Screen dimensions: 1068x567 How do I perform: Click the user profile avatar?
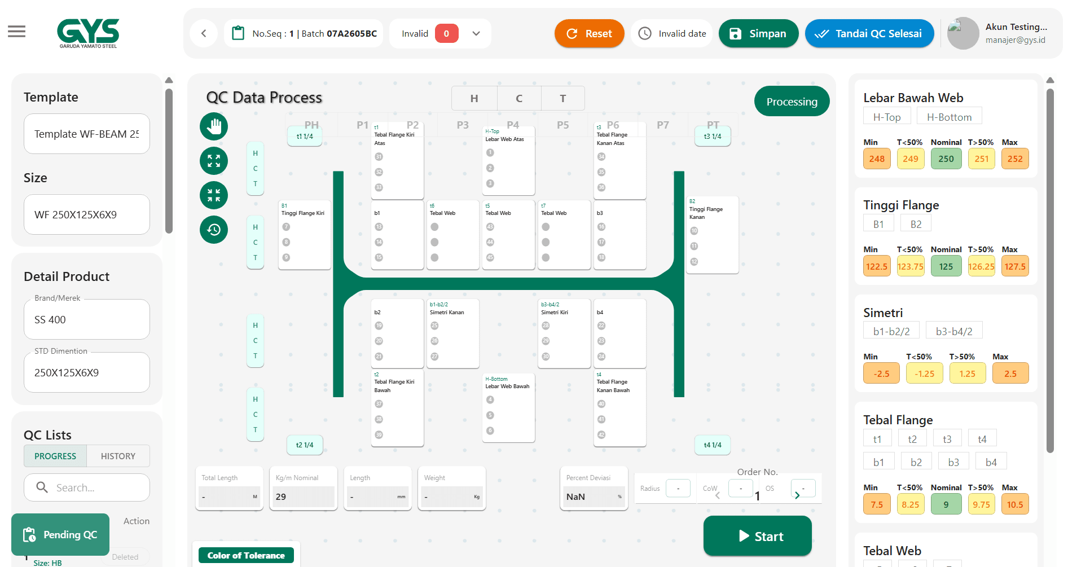tap(962, 34)
